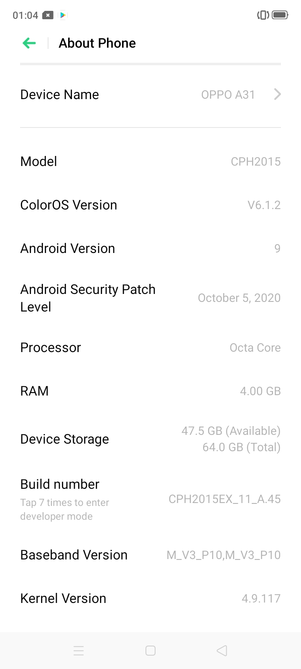Tap the Baseband Version row

pos(150,555)
